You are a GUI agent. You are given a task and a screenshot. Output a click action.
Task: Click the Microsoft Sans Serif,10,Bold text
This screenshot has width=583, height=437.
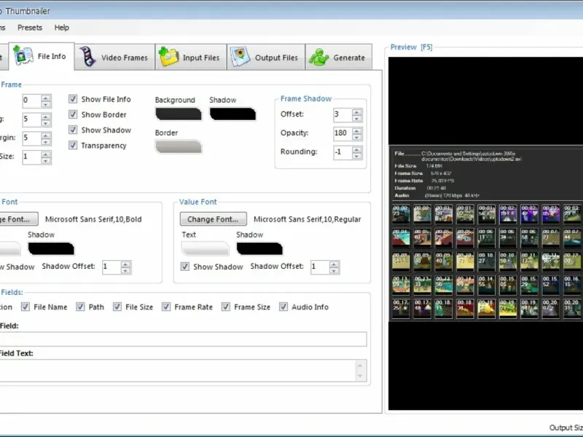[93, 219]
